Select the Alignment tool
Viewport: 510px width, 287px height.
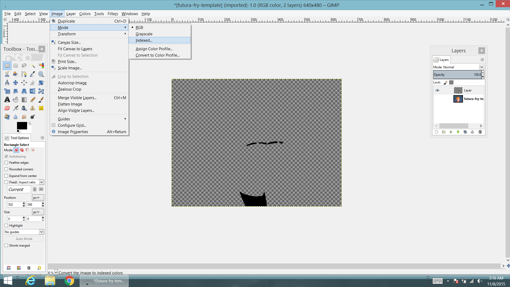tap(24, 83)
